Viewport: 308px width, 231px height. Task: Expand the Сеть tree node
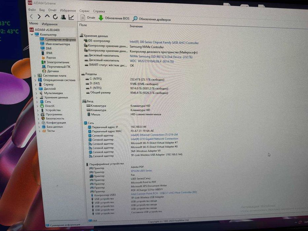(x=37, y=102)
